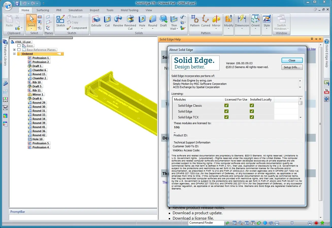Click the zoom out minus button
The width and height of the screenshot is (332, 228).
(x=277, y=223)
